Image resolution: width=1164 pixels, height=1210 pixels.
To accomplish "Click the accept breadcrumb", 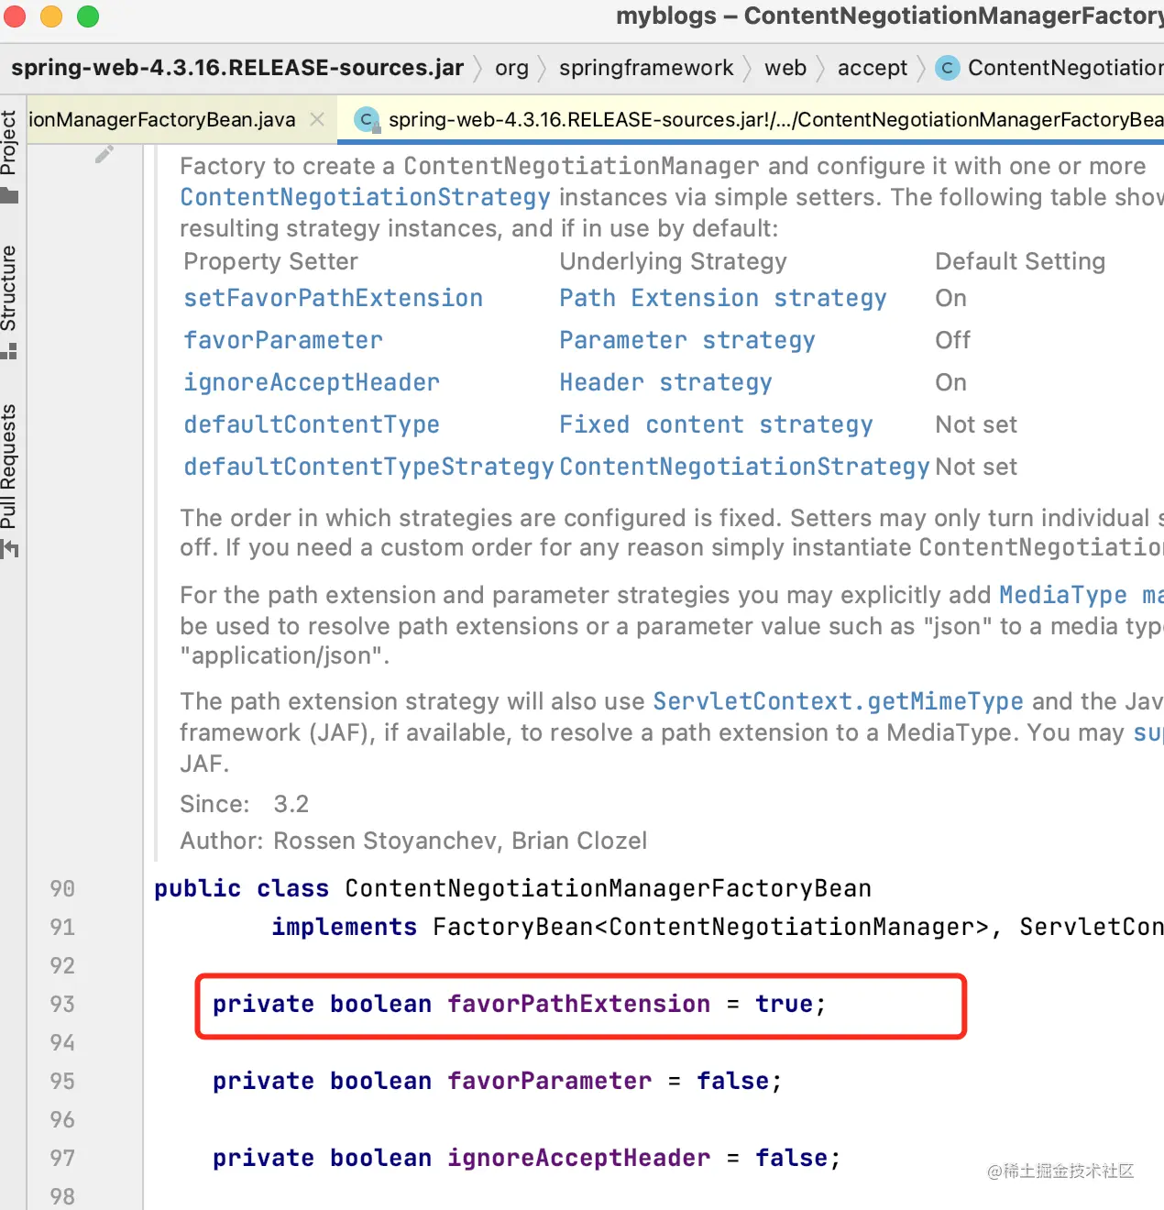I will [873, 68].
